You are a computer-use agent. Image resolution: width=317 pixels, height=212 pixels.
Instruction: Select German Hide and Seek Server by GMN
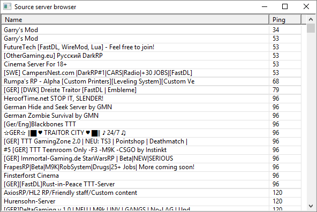(x=152, y=107)
